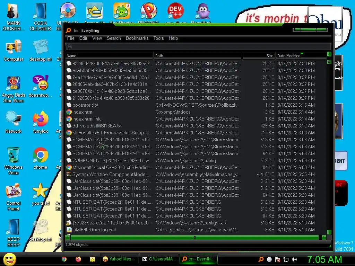Click icon of Microsoft .NET Framework 4 Setup
355x266 pixels.
[x=69, y=133]
